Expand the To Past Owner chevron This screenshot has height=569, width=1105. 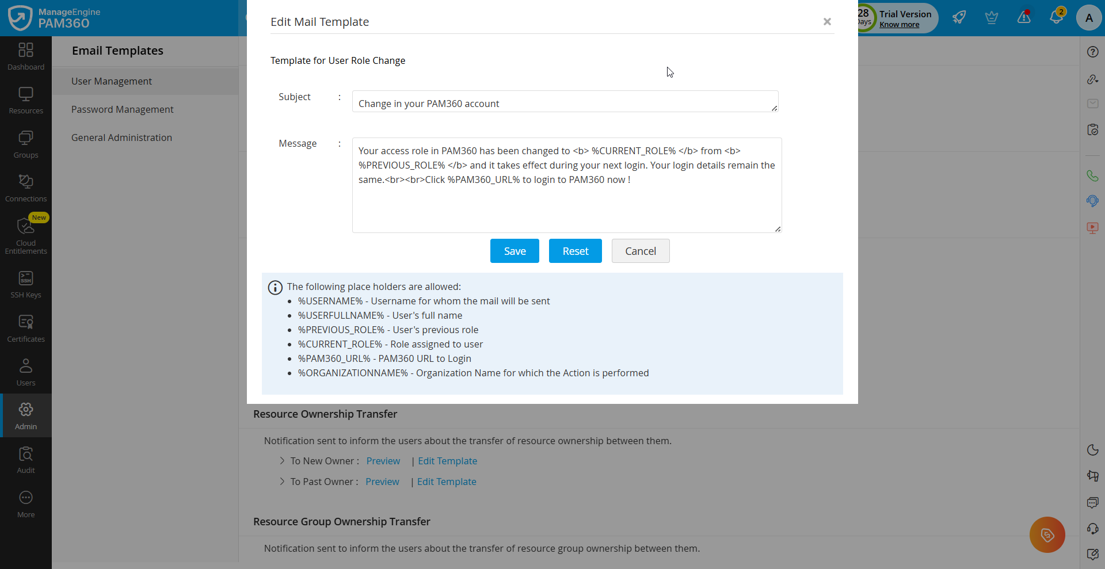(282, 482)
